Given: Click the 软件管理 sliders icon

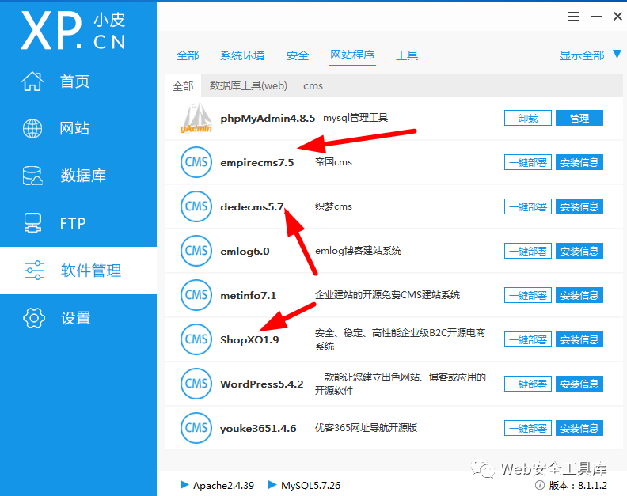Looking at the screenshot, I should (33, 271).
